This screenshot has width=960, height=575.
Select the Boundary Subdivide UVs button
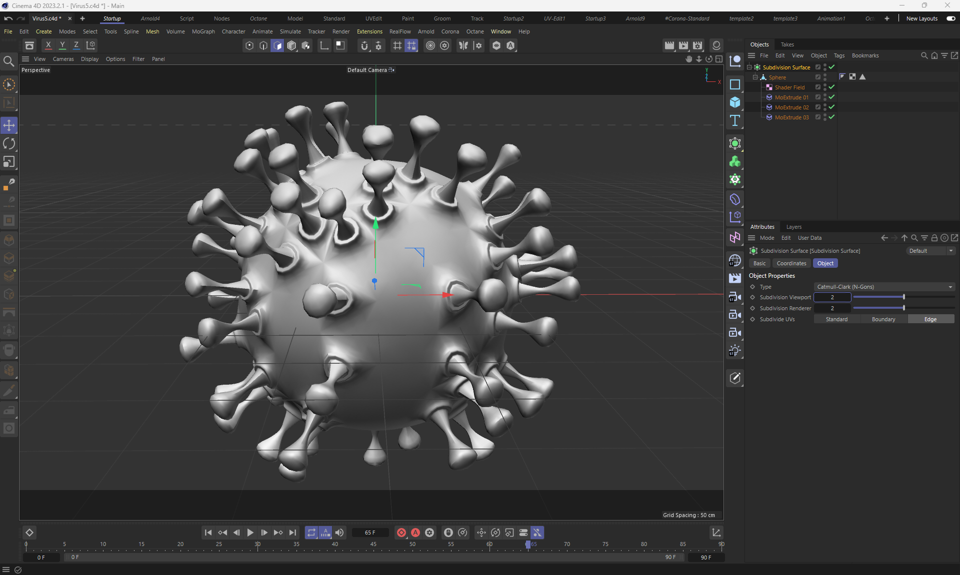pyautogui.click(x=883, y=319)
